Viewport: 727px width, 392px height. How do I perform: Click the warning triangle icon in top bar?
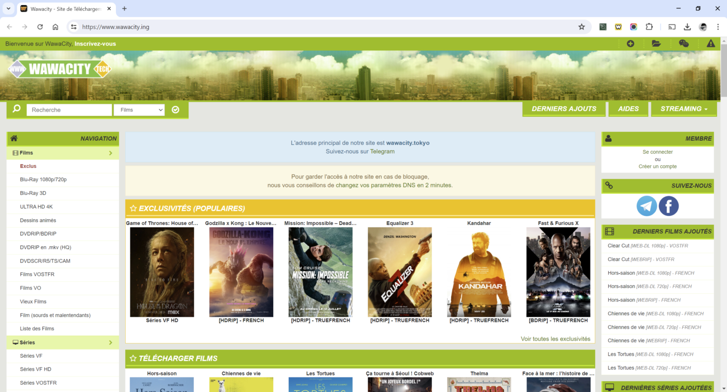711,44
